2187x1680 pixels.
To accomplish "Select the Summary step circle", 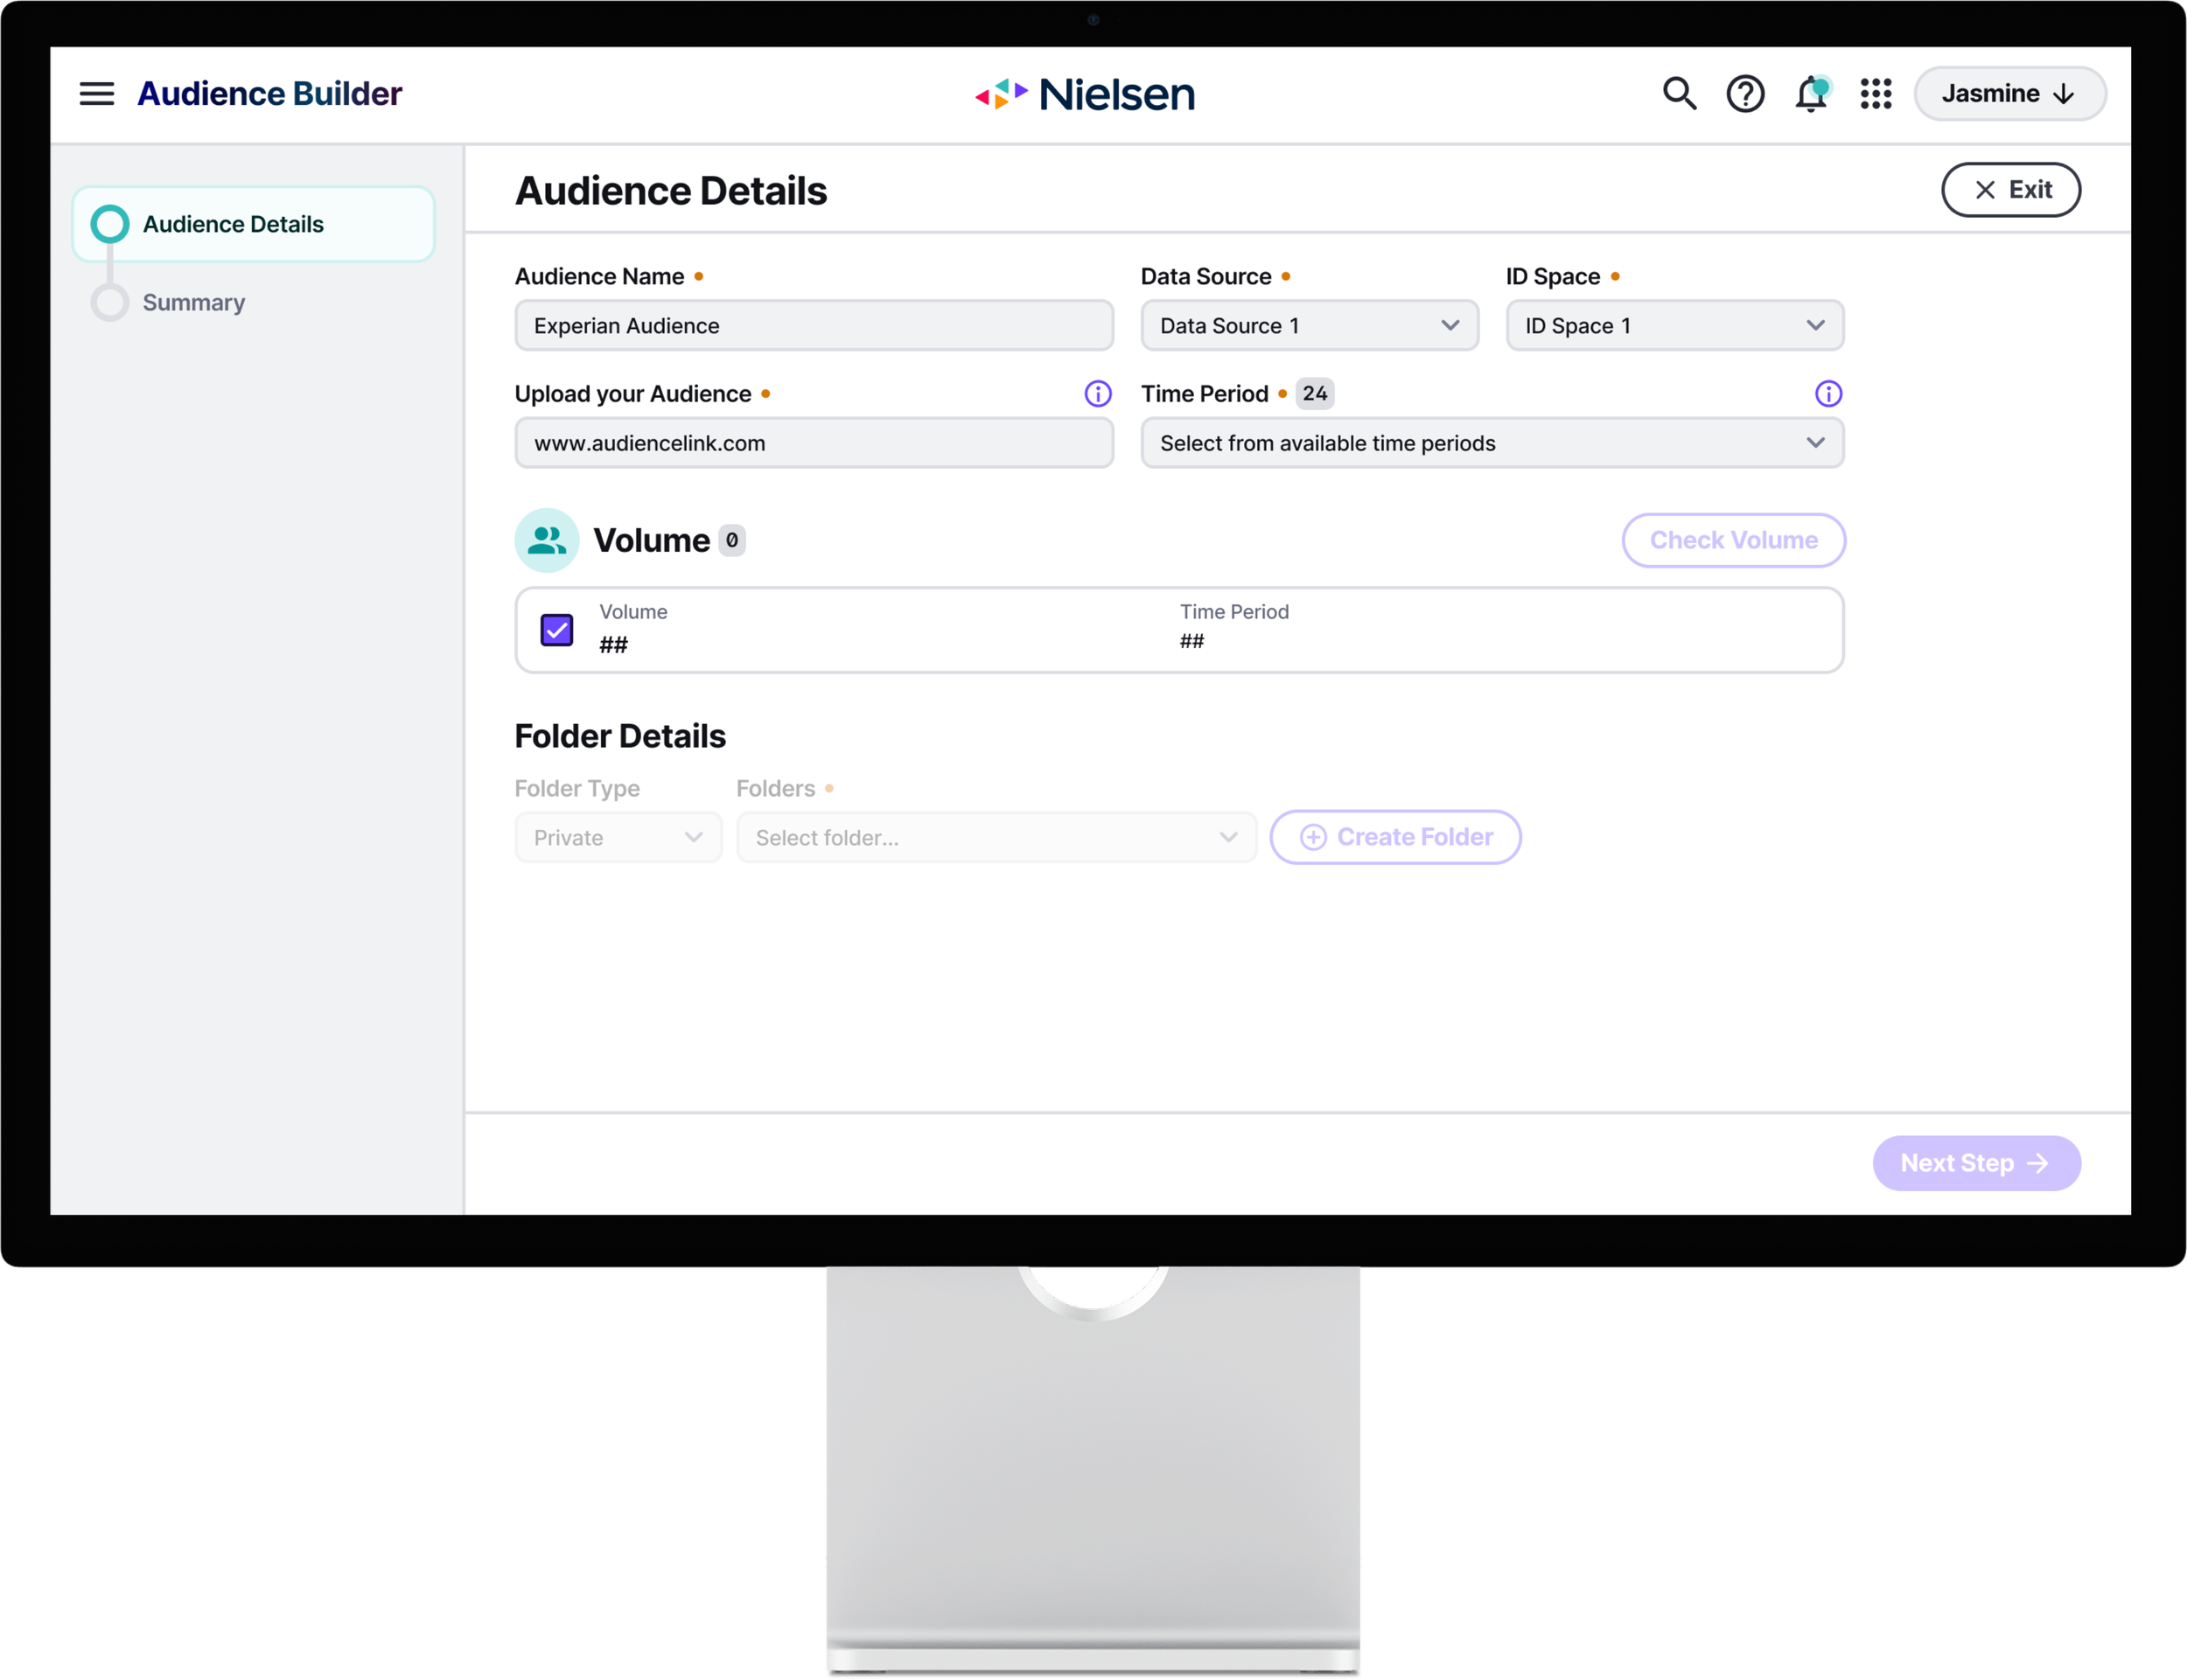I will (x=110, y=302).
